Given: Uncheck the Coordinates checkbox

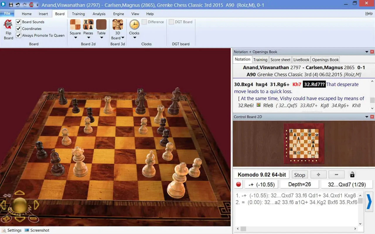Looking at the screenshot, I should 18,29.
